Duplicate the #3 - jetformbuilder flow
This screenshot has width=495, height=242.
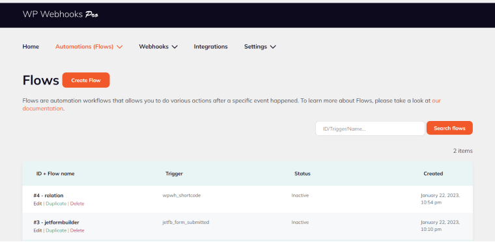click(56, 231)
